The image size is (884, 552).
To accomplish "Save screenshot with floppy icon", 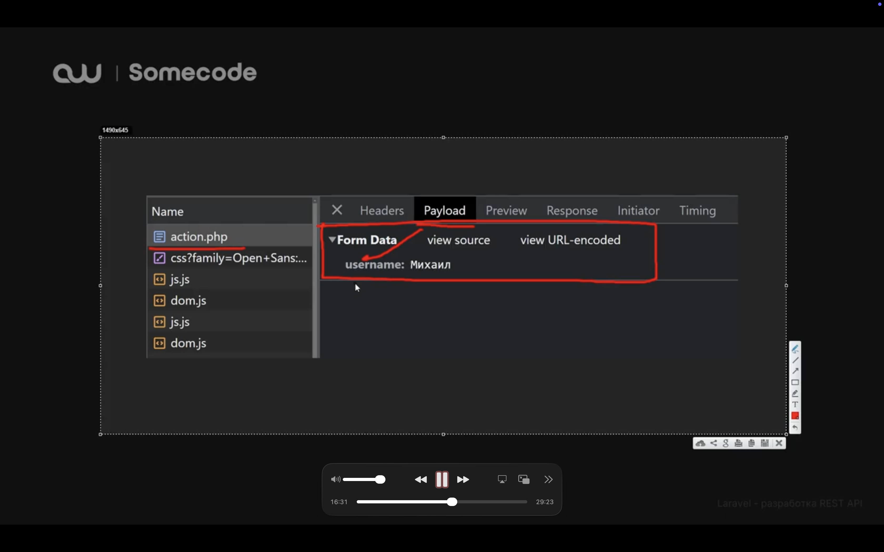I will [765, 443].
